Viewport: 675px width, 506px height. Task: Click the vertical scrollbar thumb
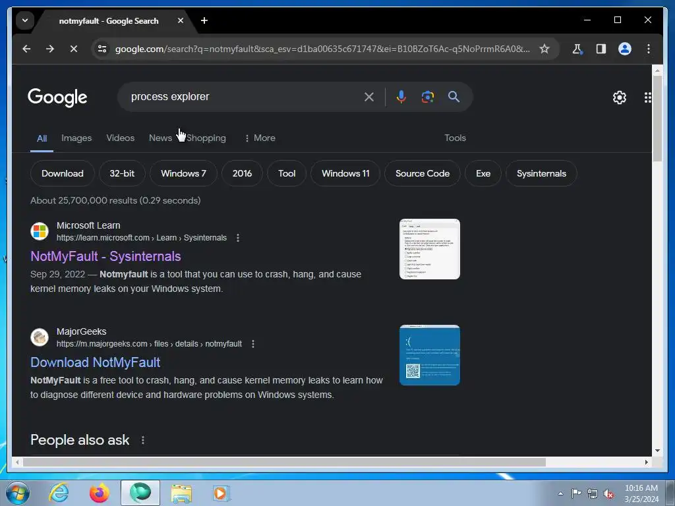pos(657,119)
